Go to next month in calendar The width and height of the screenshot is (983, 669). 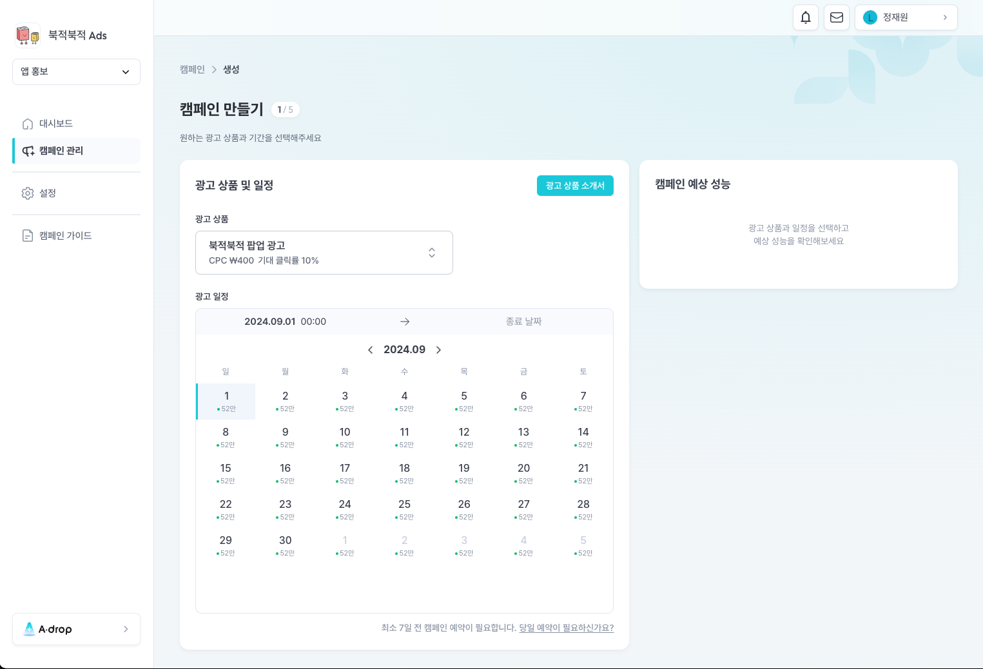click(x=439, y=350)
